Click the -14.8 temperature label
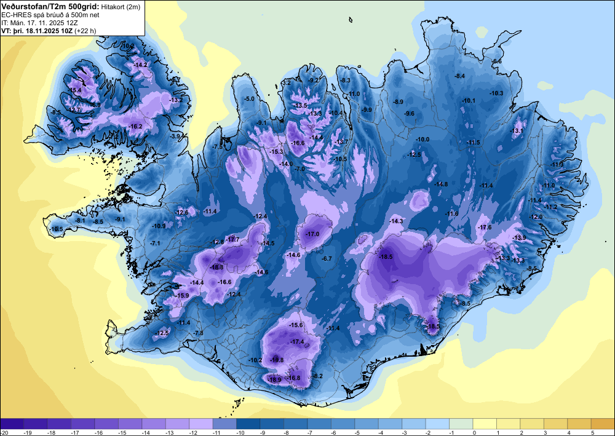This screenshot has height=436, width=615. 441,184
